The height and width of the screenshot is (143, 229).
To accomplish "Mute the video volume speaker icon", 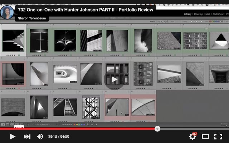I will [x=40, y=137].
